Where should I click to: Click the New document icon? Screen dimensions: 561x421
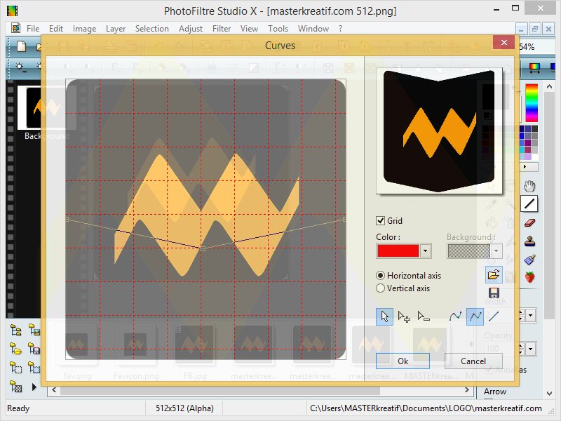22,46
